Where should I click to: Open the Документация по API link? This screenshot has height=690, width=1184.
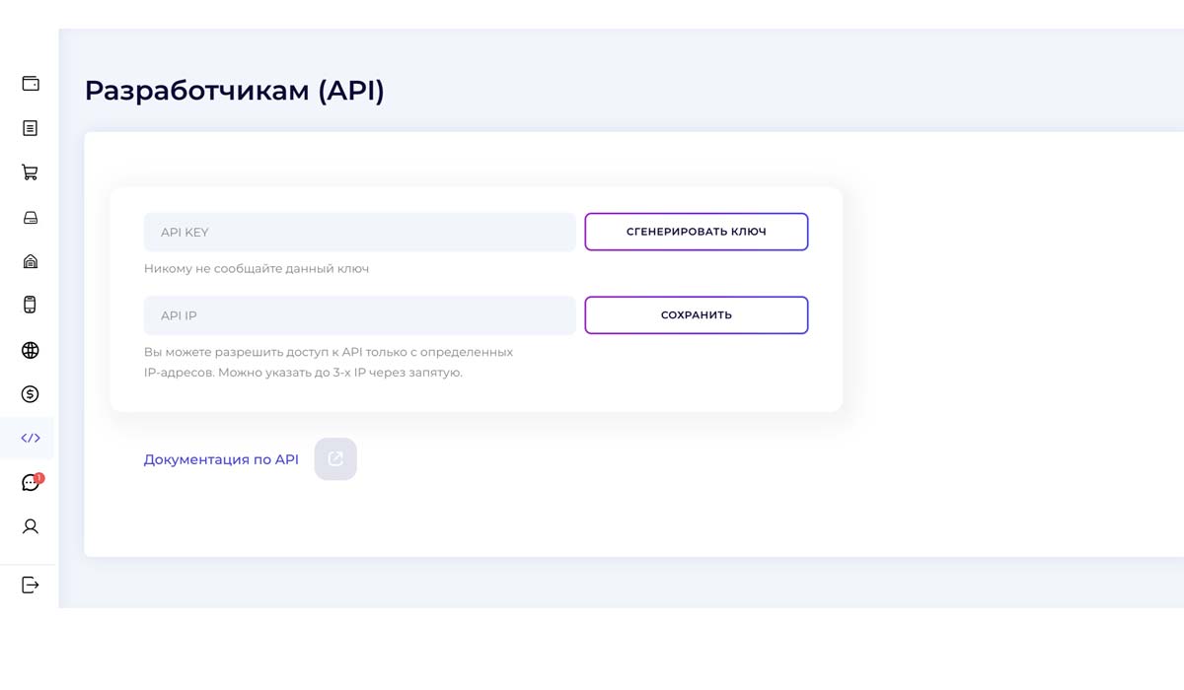(221, 459)
